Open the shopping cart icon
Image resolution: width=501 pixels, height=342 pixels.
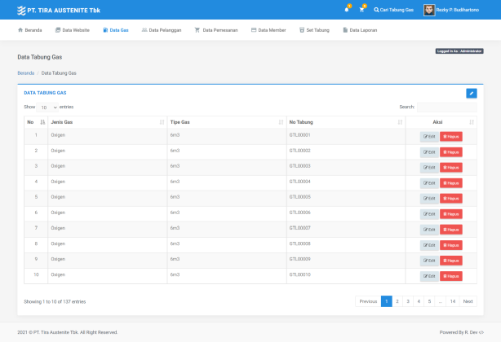point(361,10)
